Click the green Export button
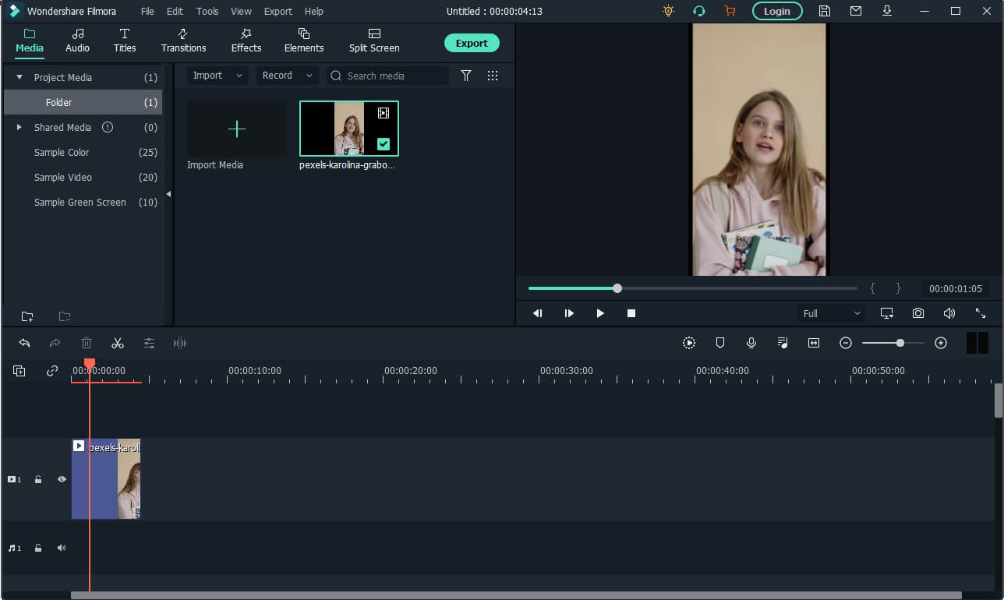1004x600 pixels. coord(472,44)
